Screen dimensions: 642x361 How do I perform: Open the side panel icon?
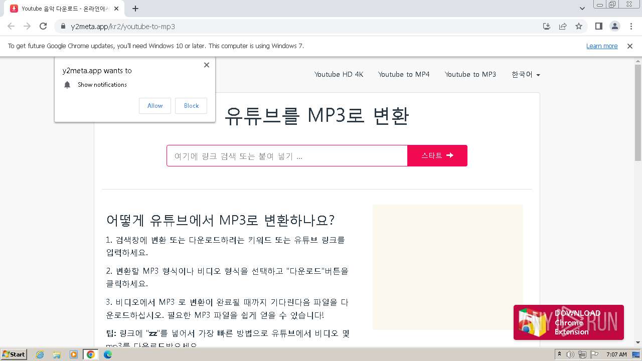pyautogui.click(x=598, y=26)
